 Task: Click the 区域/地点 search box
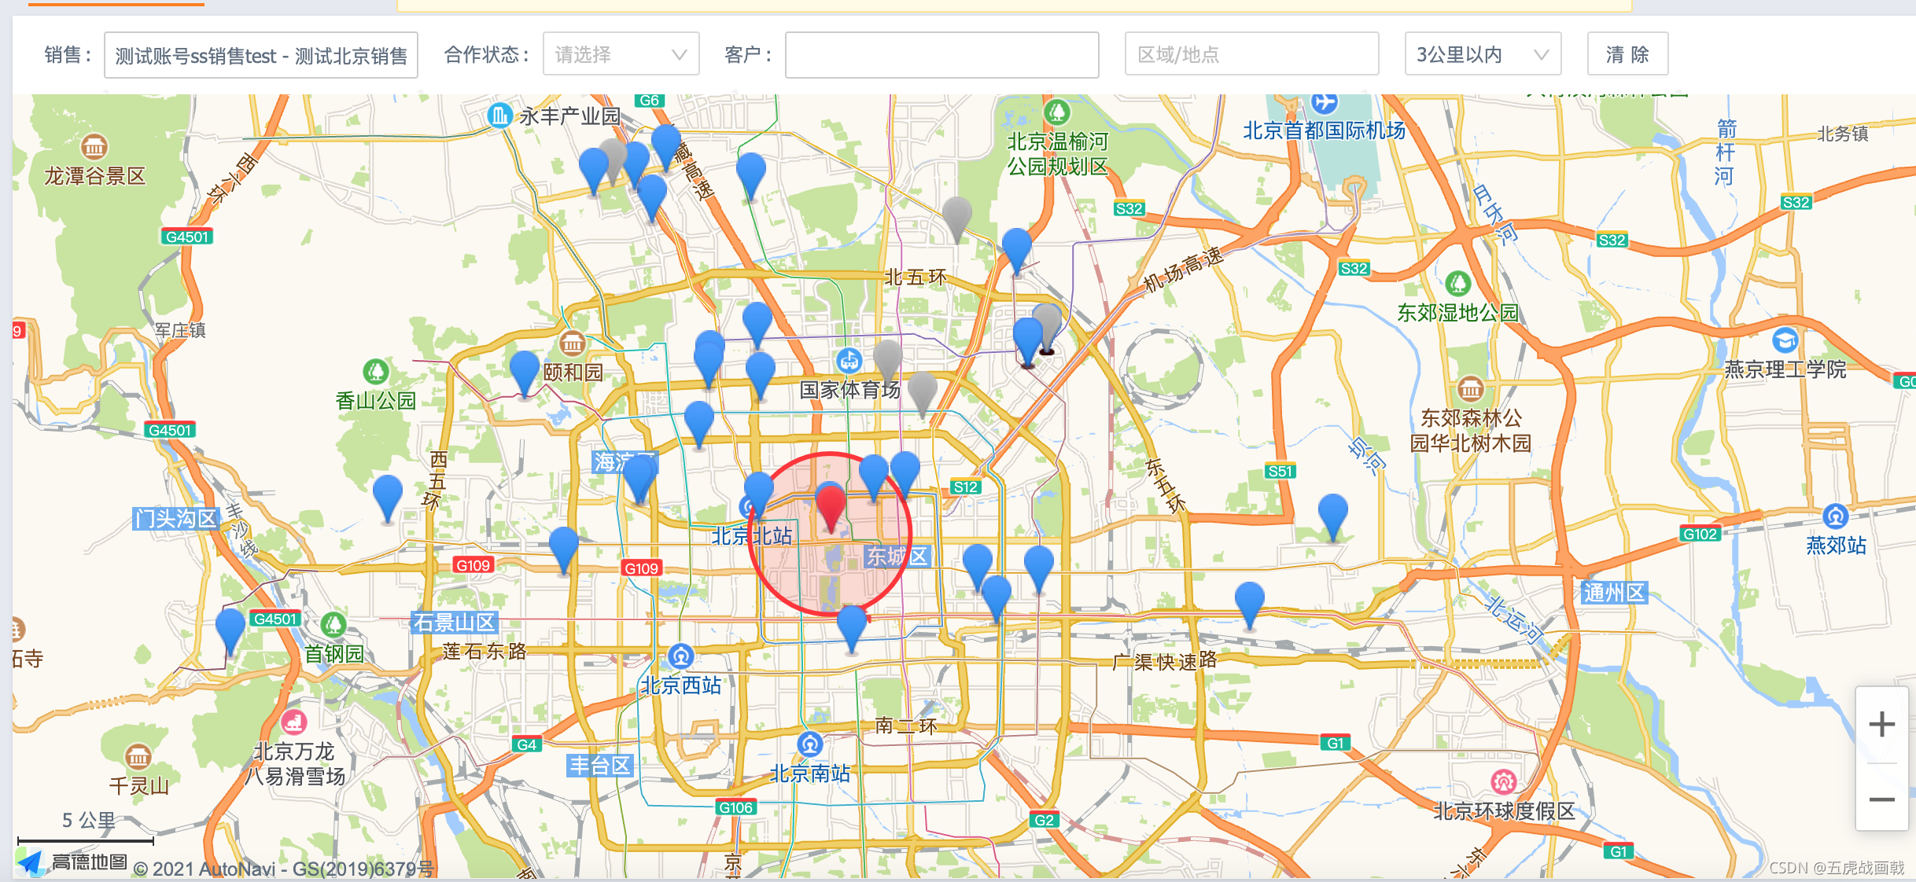coord(1251,53)
